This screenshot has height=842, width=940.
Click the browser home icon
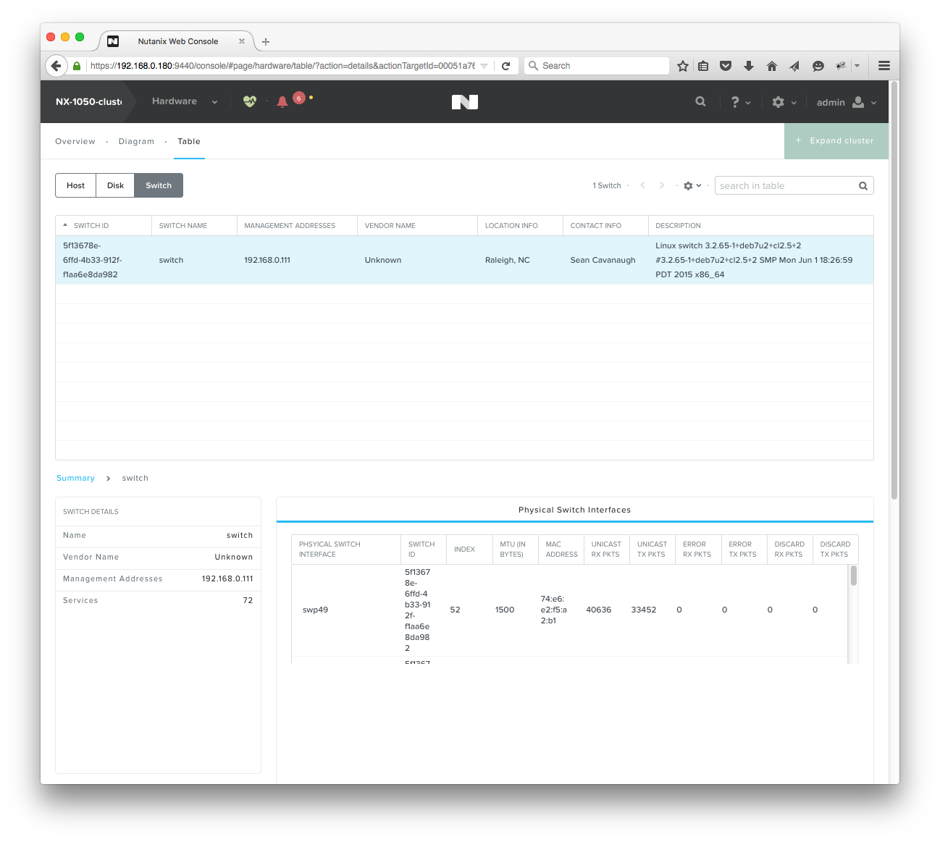click(x=772, y=66)
